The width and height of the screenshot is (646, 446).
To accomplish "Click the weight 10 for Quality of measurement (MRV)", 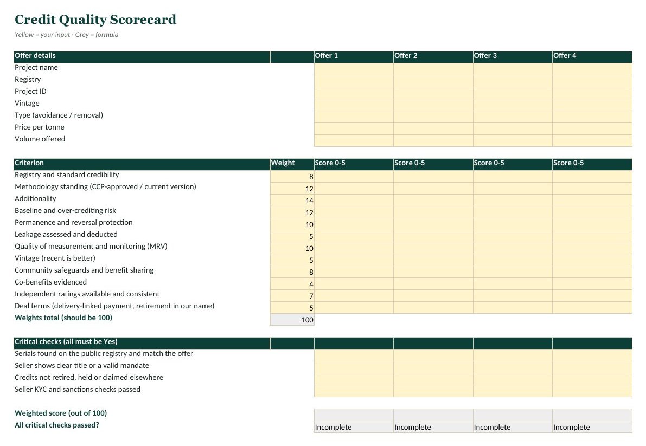I will tap(292, 248).
